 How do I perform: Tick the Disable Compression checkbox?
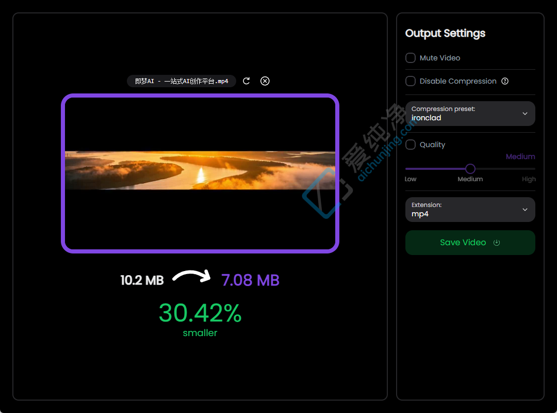tap(411, 81)
